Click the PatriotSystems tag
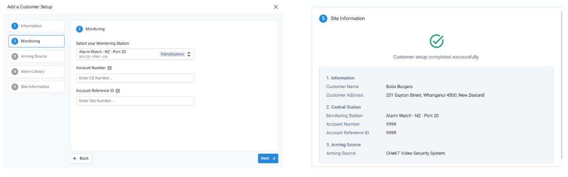 172,54
